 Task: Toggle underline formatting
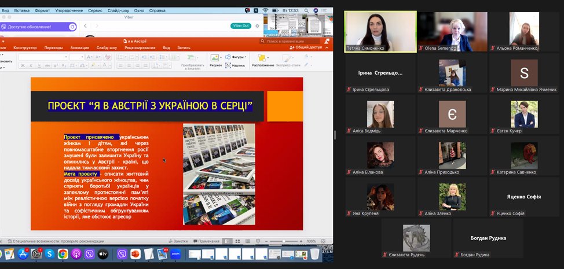tap(39, 65)
